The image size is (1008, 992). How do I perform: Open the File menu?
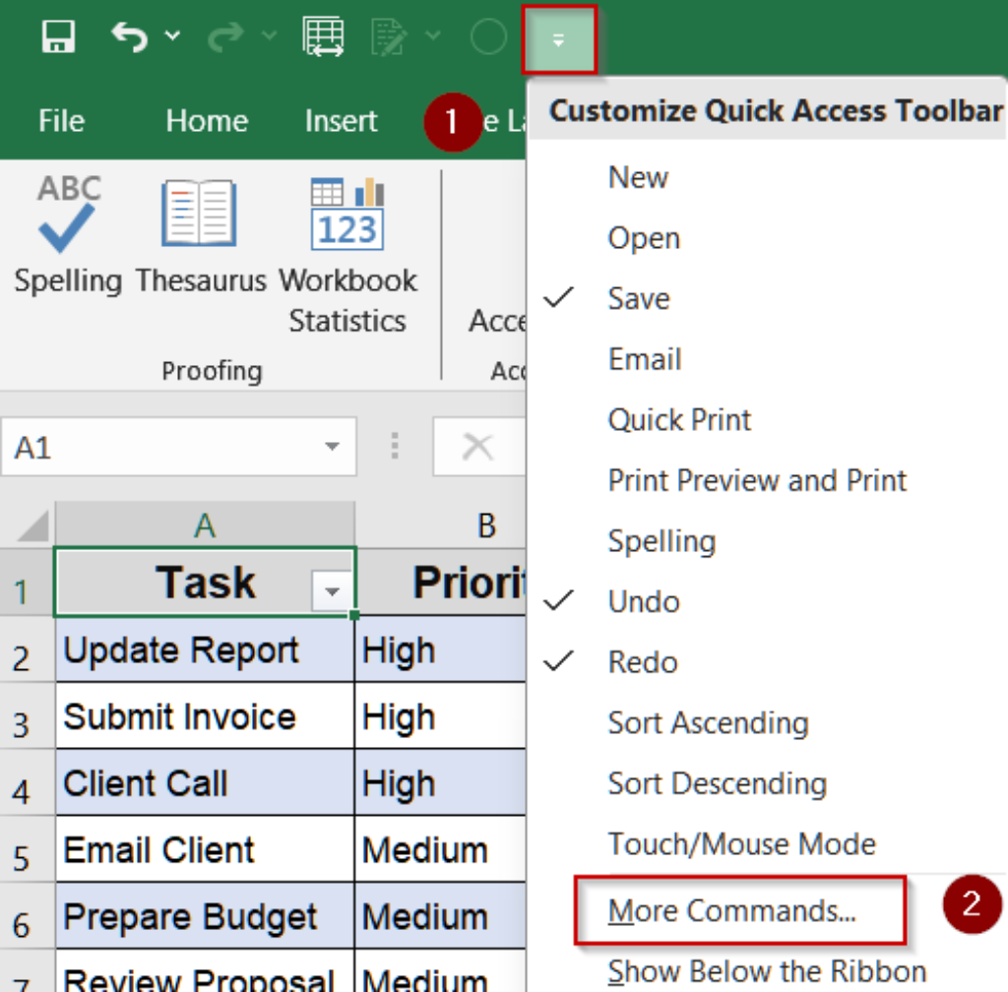(60, 120)
